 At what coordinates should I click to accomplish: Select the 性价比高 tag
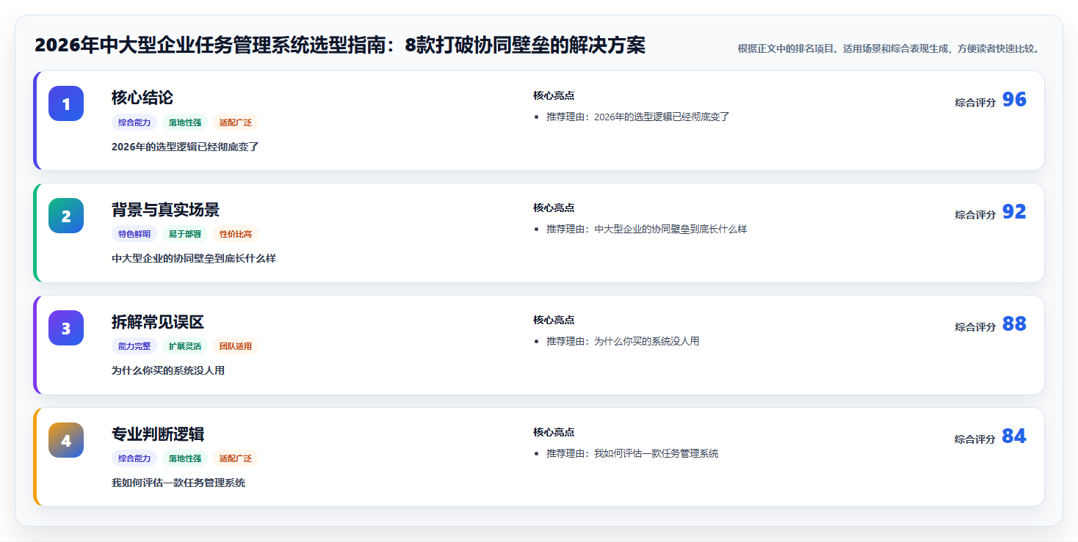(236, 234)
